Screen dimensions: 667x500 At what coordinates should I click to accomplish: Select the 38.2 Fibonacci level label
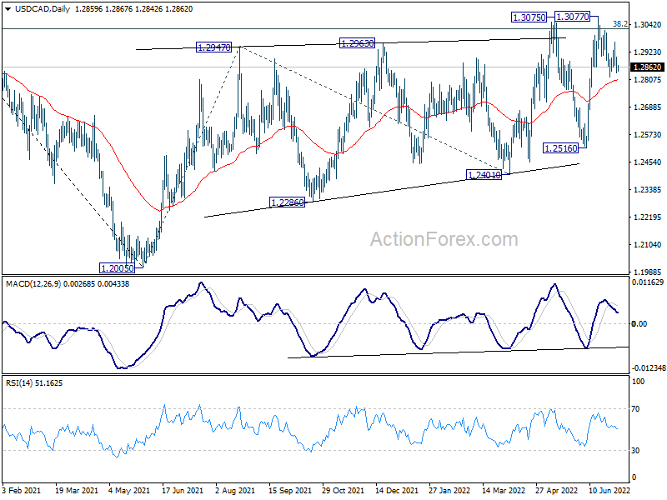click(x=620, y=24)
